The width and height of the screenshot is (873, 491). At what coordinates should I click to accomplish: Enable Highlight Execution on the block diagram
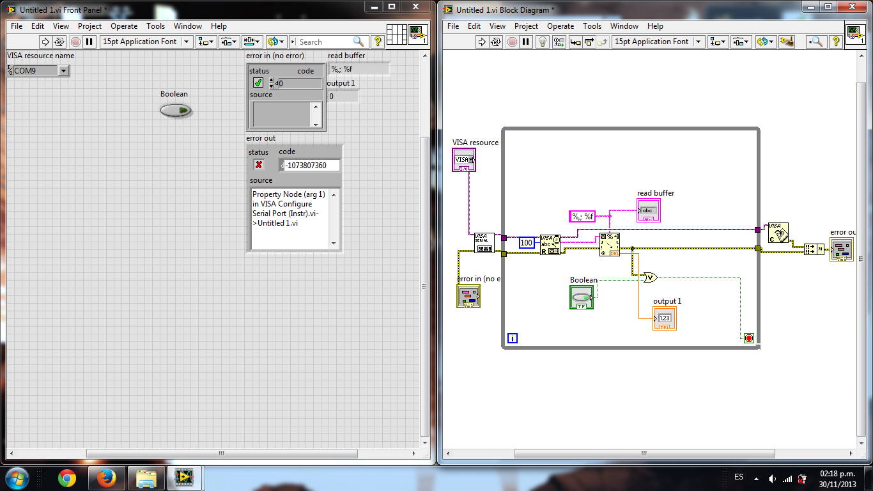[541, 42]
